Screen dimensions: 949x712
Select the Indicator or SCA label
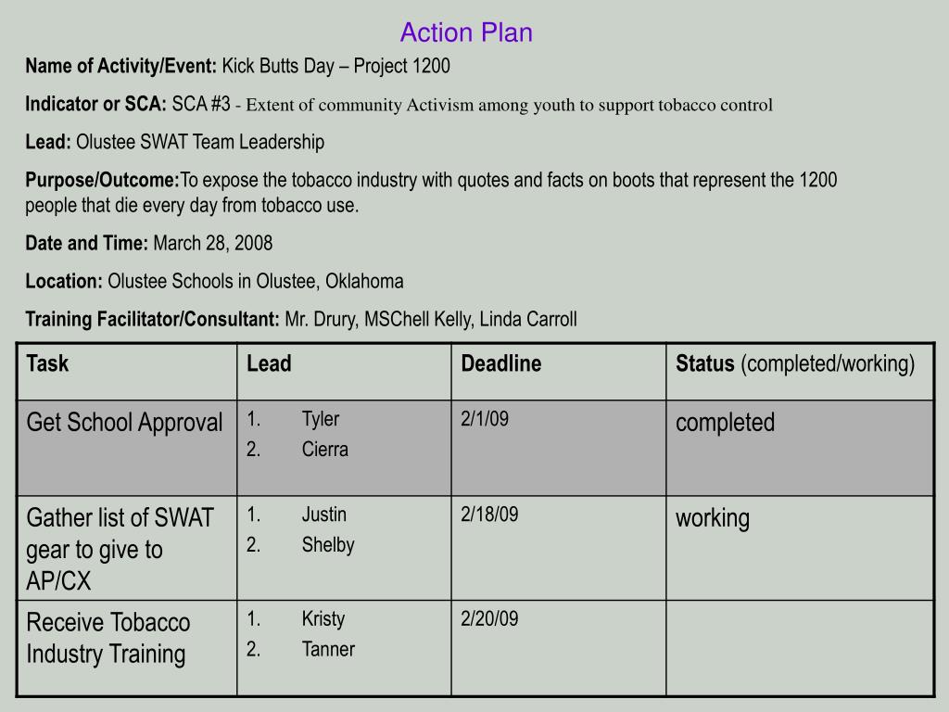[x=96, y=105]
